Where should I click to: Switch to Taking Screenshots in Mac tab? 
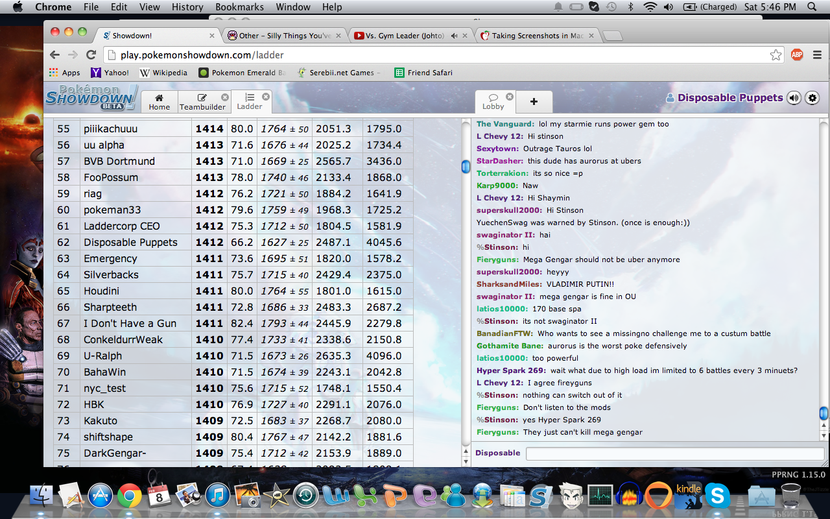tap(538, 36)
